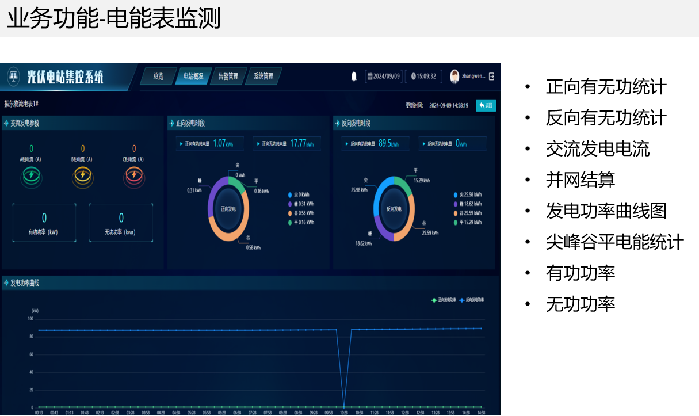Viewport: 699px width, 416px height.
Task: Toggle 正向发电功率 series in chart legend
Action: coord(444,300)
